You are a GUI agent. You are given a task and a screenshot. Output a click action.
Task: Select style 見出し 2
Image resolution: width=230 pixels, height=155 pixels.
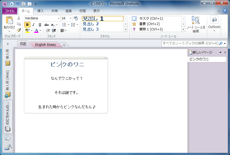(103, 24)
